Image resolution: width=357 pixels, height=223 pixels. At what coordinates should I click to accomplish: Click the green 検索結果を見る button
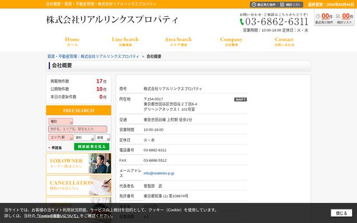coord(91,147)
